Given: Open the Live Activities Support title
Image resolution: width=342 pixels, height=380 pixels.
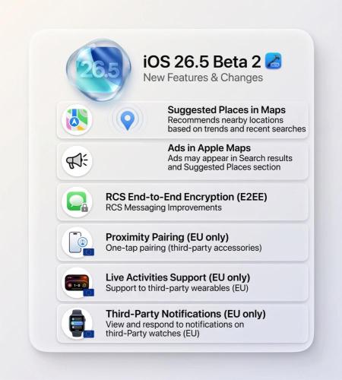Looking at the screenshot, I should point(178,277).
